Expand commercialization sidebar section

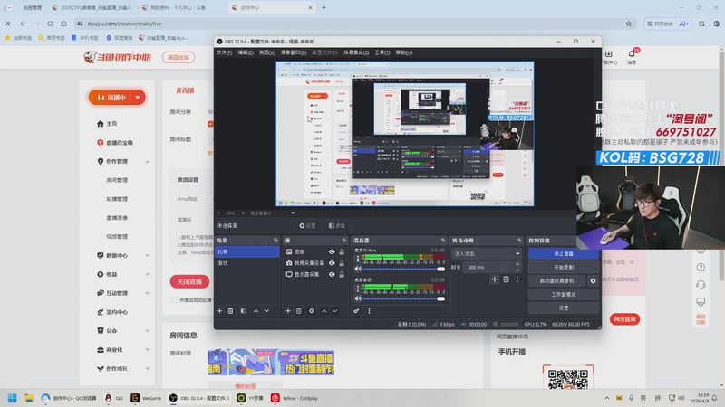pos(147,350)
